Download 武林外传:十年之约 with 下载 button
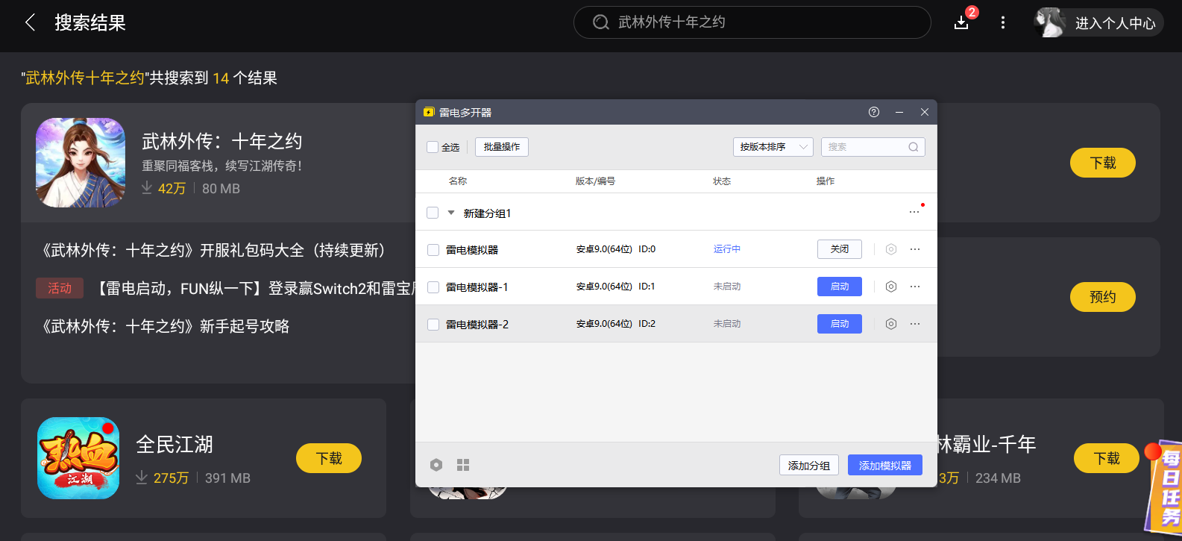This screenshot has height=541, width=1182. (x=1103, y=163)
